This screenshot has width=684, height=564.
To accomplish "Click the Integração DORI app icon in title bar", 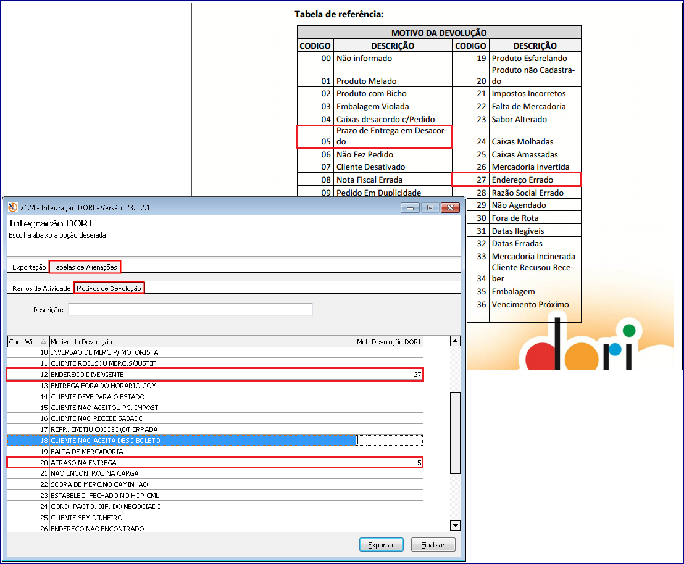I will pos(12,207).
